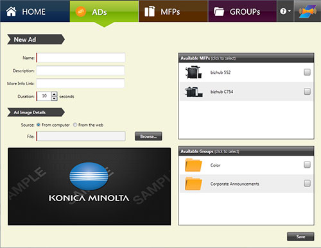Viewport: 321px width, 248px height.
Task: Click the Color group folder icon
Action: click(193, 165)
